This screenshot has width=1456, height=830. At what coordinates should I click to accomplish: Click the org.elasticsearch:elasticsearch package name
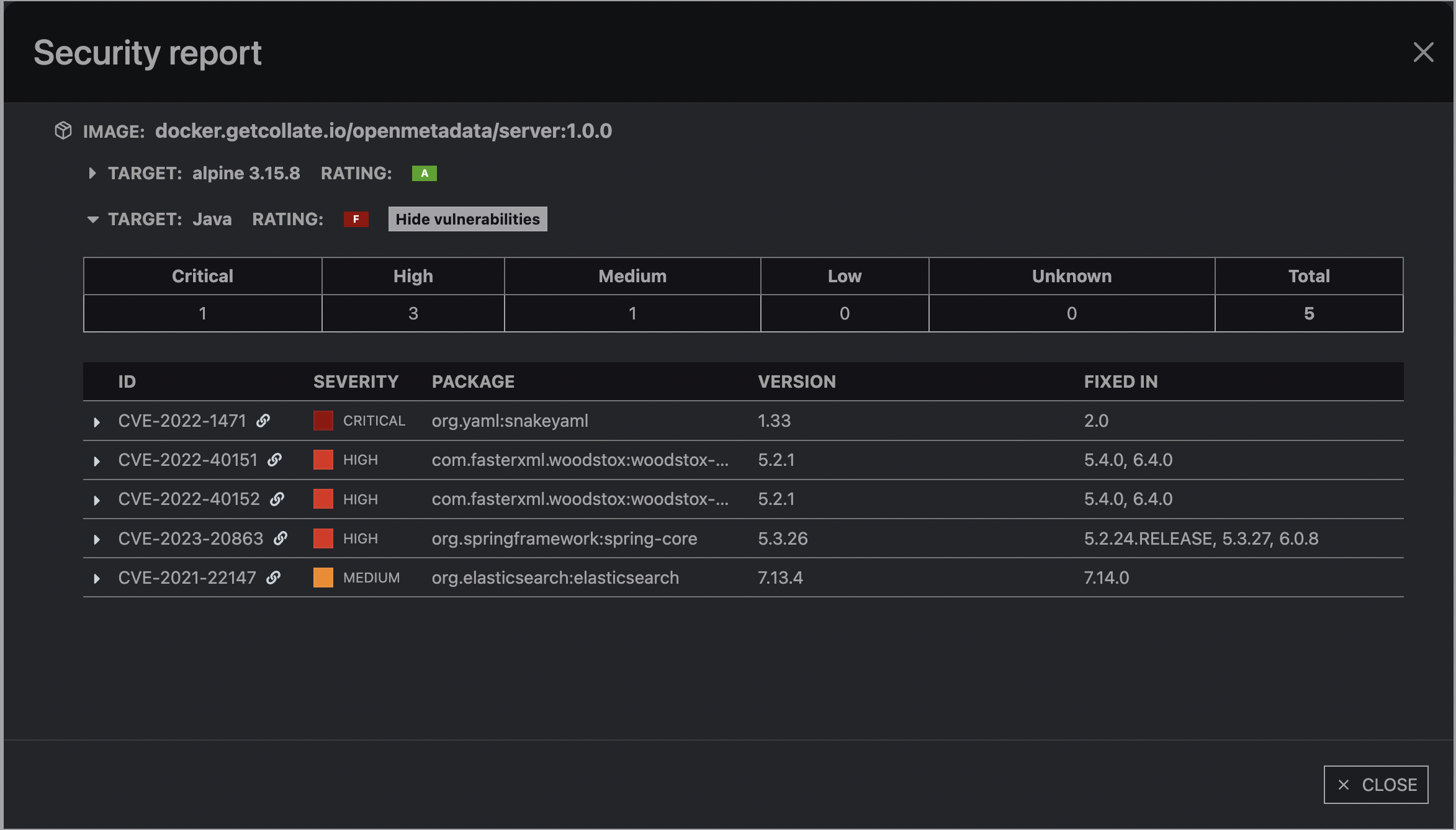pyautogui.click(x=555, y=578)
